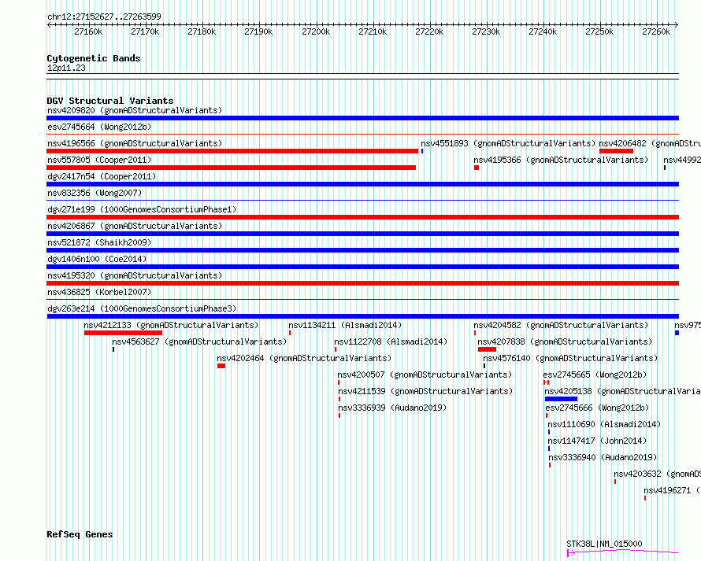Open nsv4563627 variant label
701x561 pixels.
point(199,341)
